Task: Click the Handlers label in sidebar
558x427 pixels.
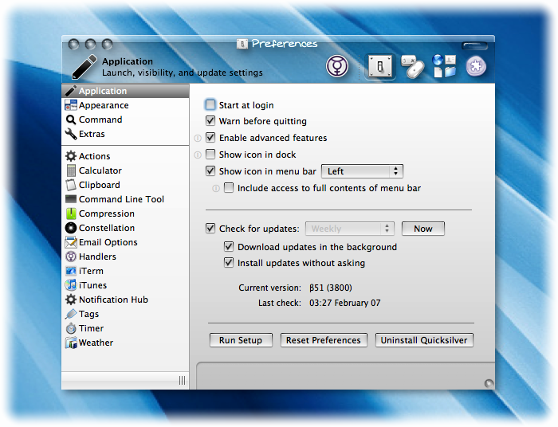Action: pos(97,257)
